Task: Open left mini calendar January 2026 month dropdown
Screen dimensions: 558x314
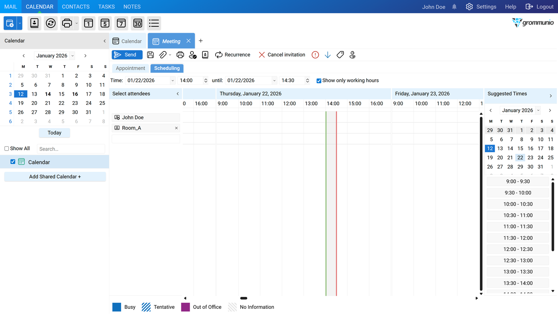Action: click(x=72, y=56)
